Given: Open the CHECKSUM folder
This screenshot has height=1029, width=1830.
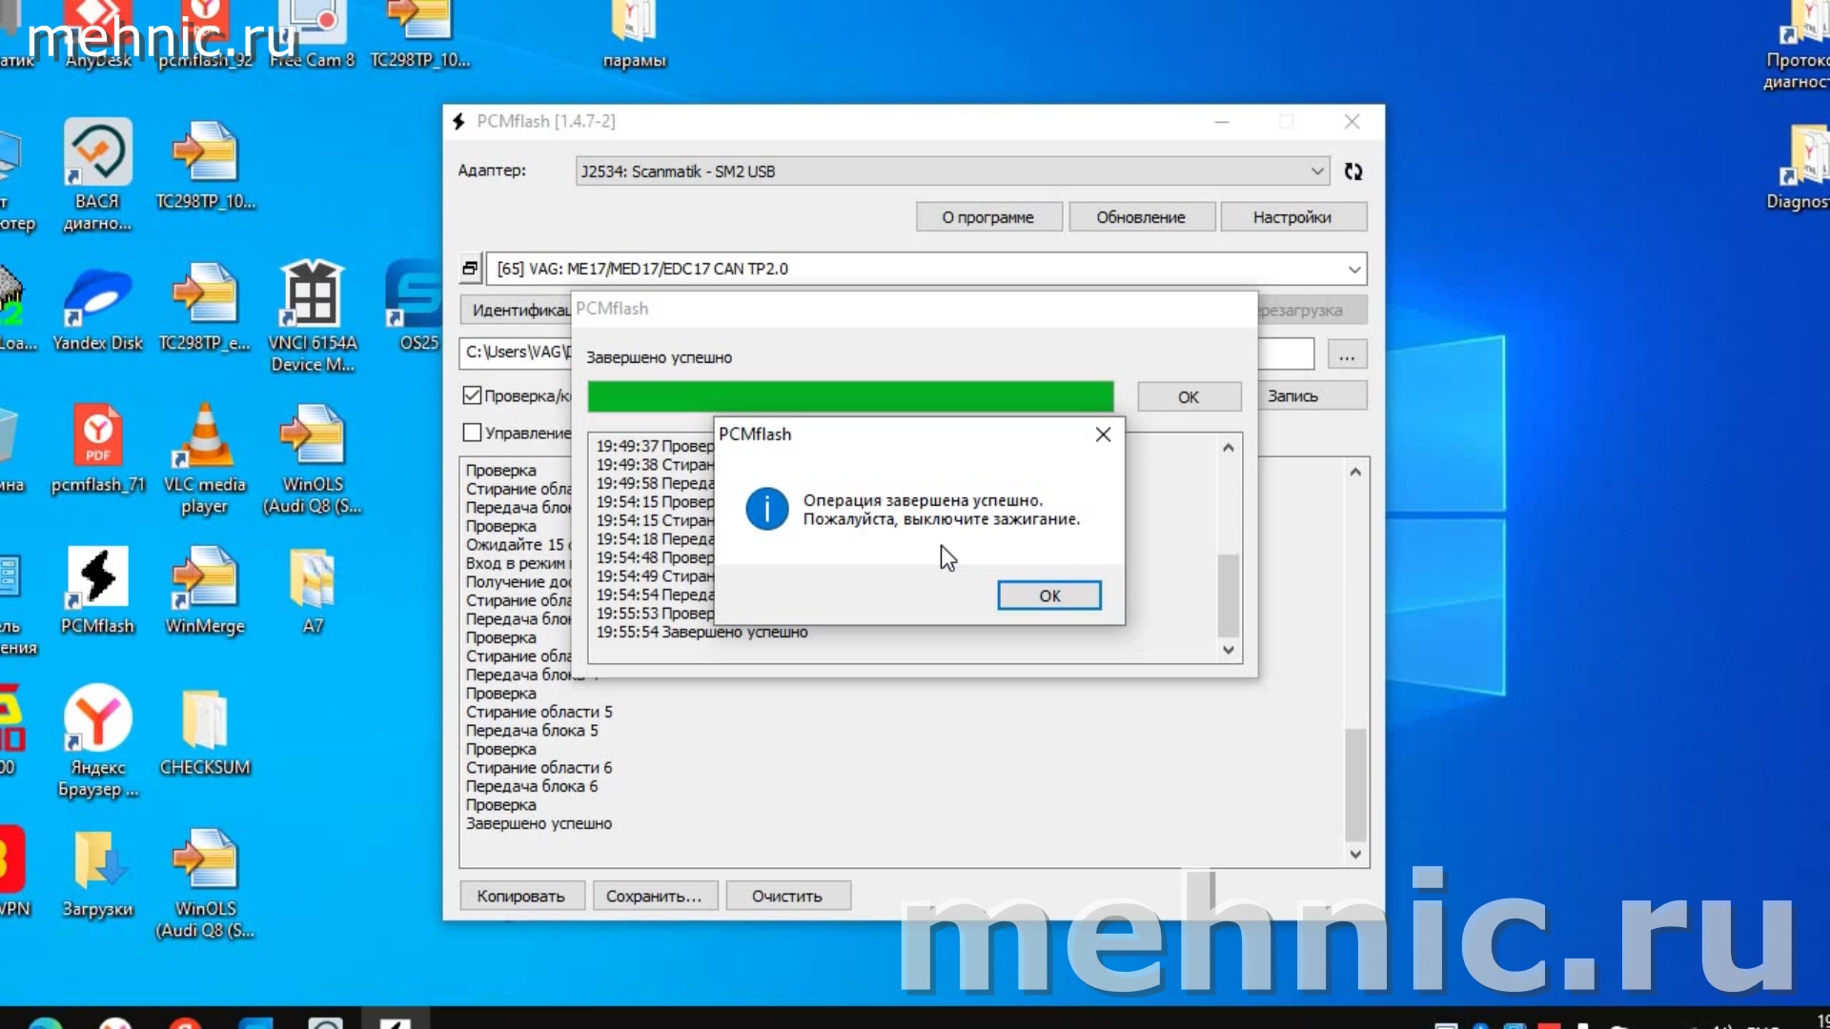Looking at the screenshot, I should (x=205, y=733).
